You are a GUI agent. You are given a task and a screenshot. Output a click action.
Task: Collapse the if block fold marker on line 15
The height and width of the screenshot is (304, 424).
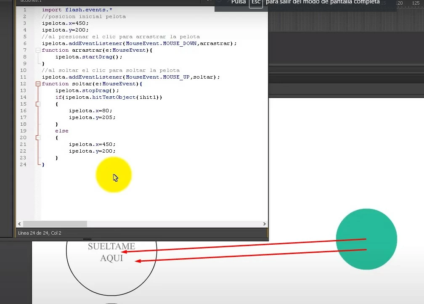pyautogui.click(x=38, y=104)
